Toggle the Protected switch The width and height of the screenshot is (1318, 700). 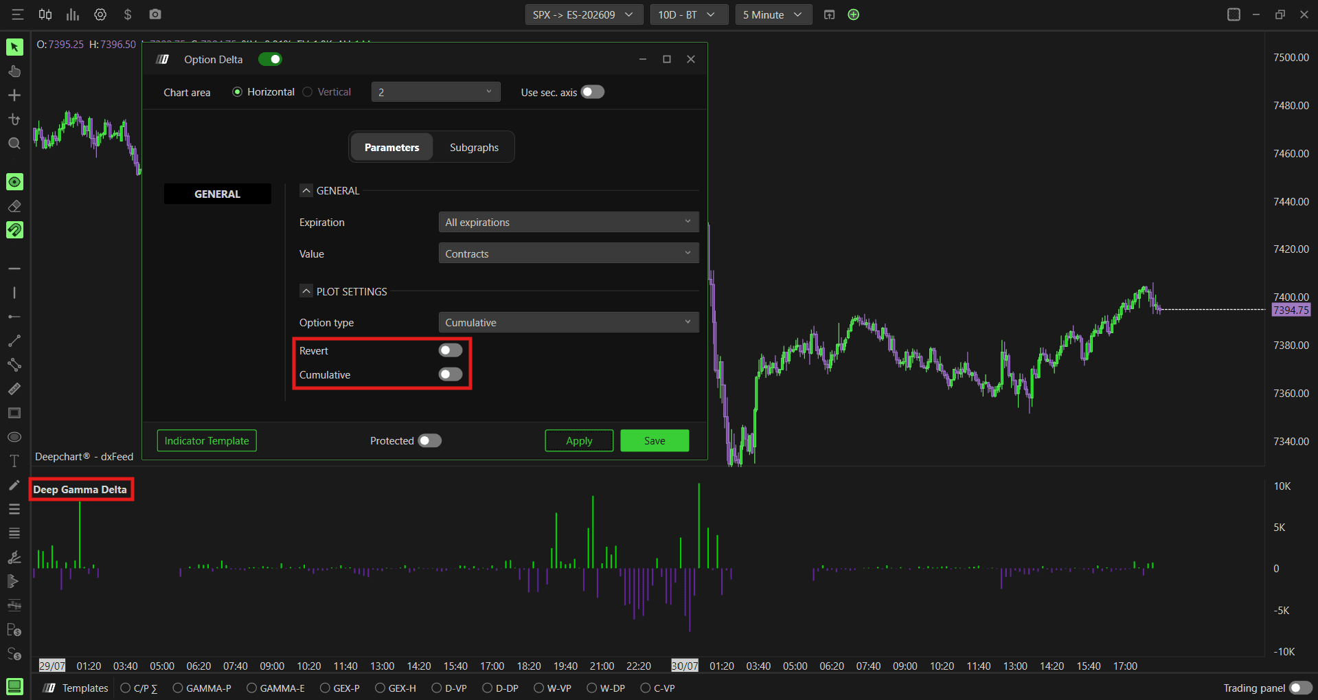(430, 440)
